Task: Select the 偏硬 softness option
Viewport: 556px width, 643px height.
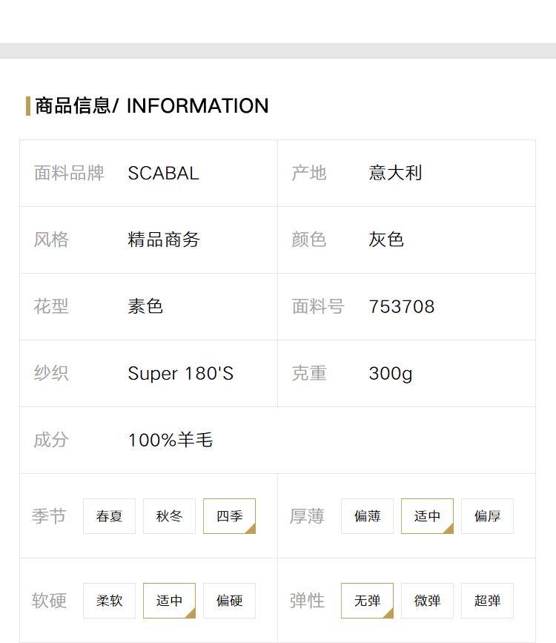Action: click(229, 600)
